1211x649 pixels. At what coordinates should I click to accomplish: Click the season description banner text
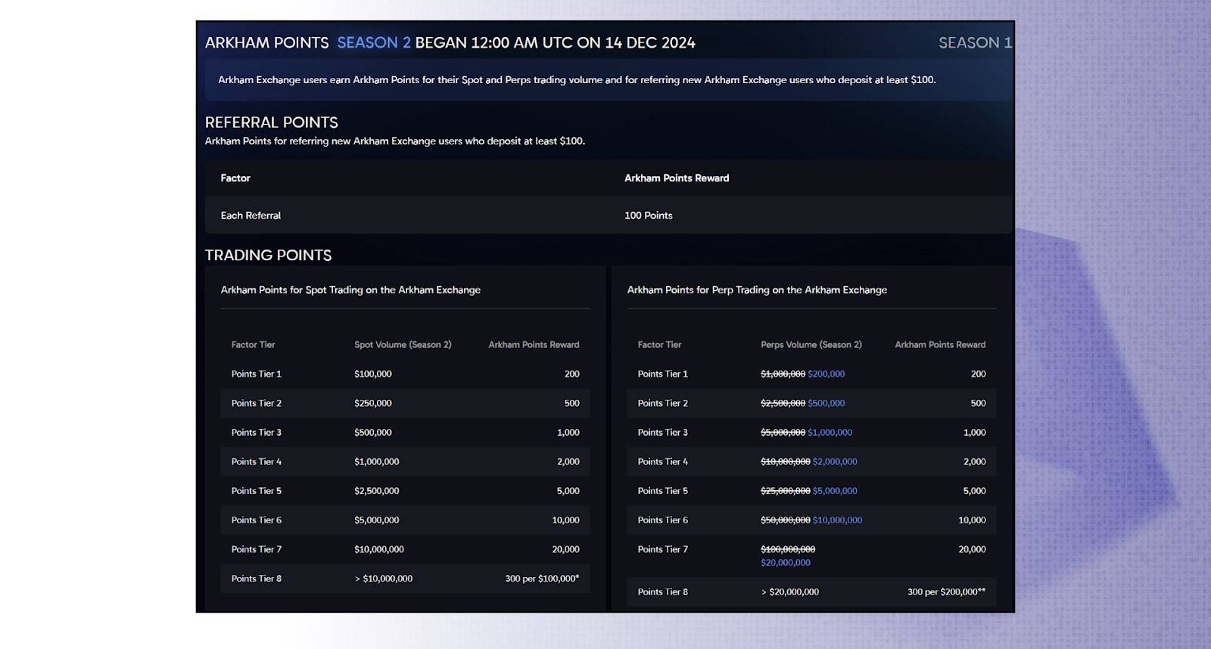pyautogui.click(x=577, y=80)
